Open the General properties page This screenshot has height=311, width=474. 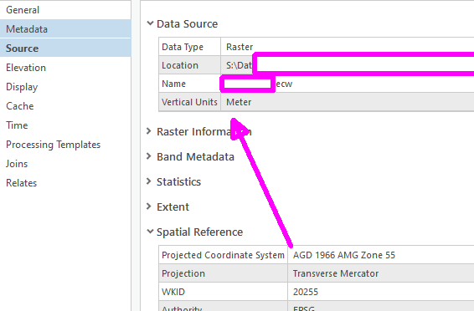coord(23,10)
